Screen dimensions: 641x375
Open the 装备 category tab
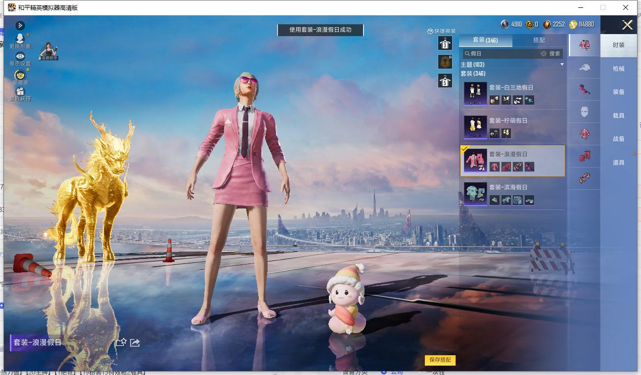point(619,92)
